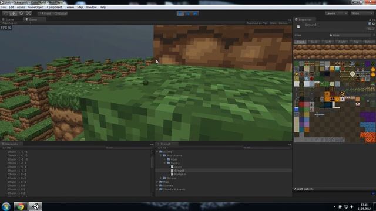Select the Hand view tool
The height and width of the screenshot is (211, 376).
(6, 13)
